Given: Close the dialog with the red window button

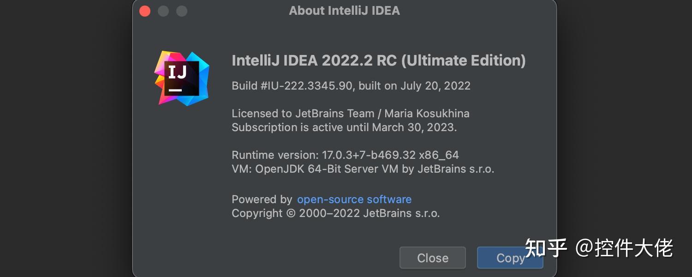Looking at the screenshot, I should pyautogui.click(x=145, y=11).
